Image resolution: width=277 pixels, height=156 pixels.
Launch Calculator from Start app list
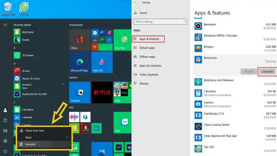24,109
